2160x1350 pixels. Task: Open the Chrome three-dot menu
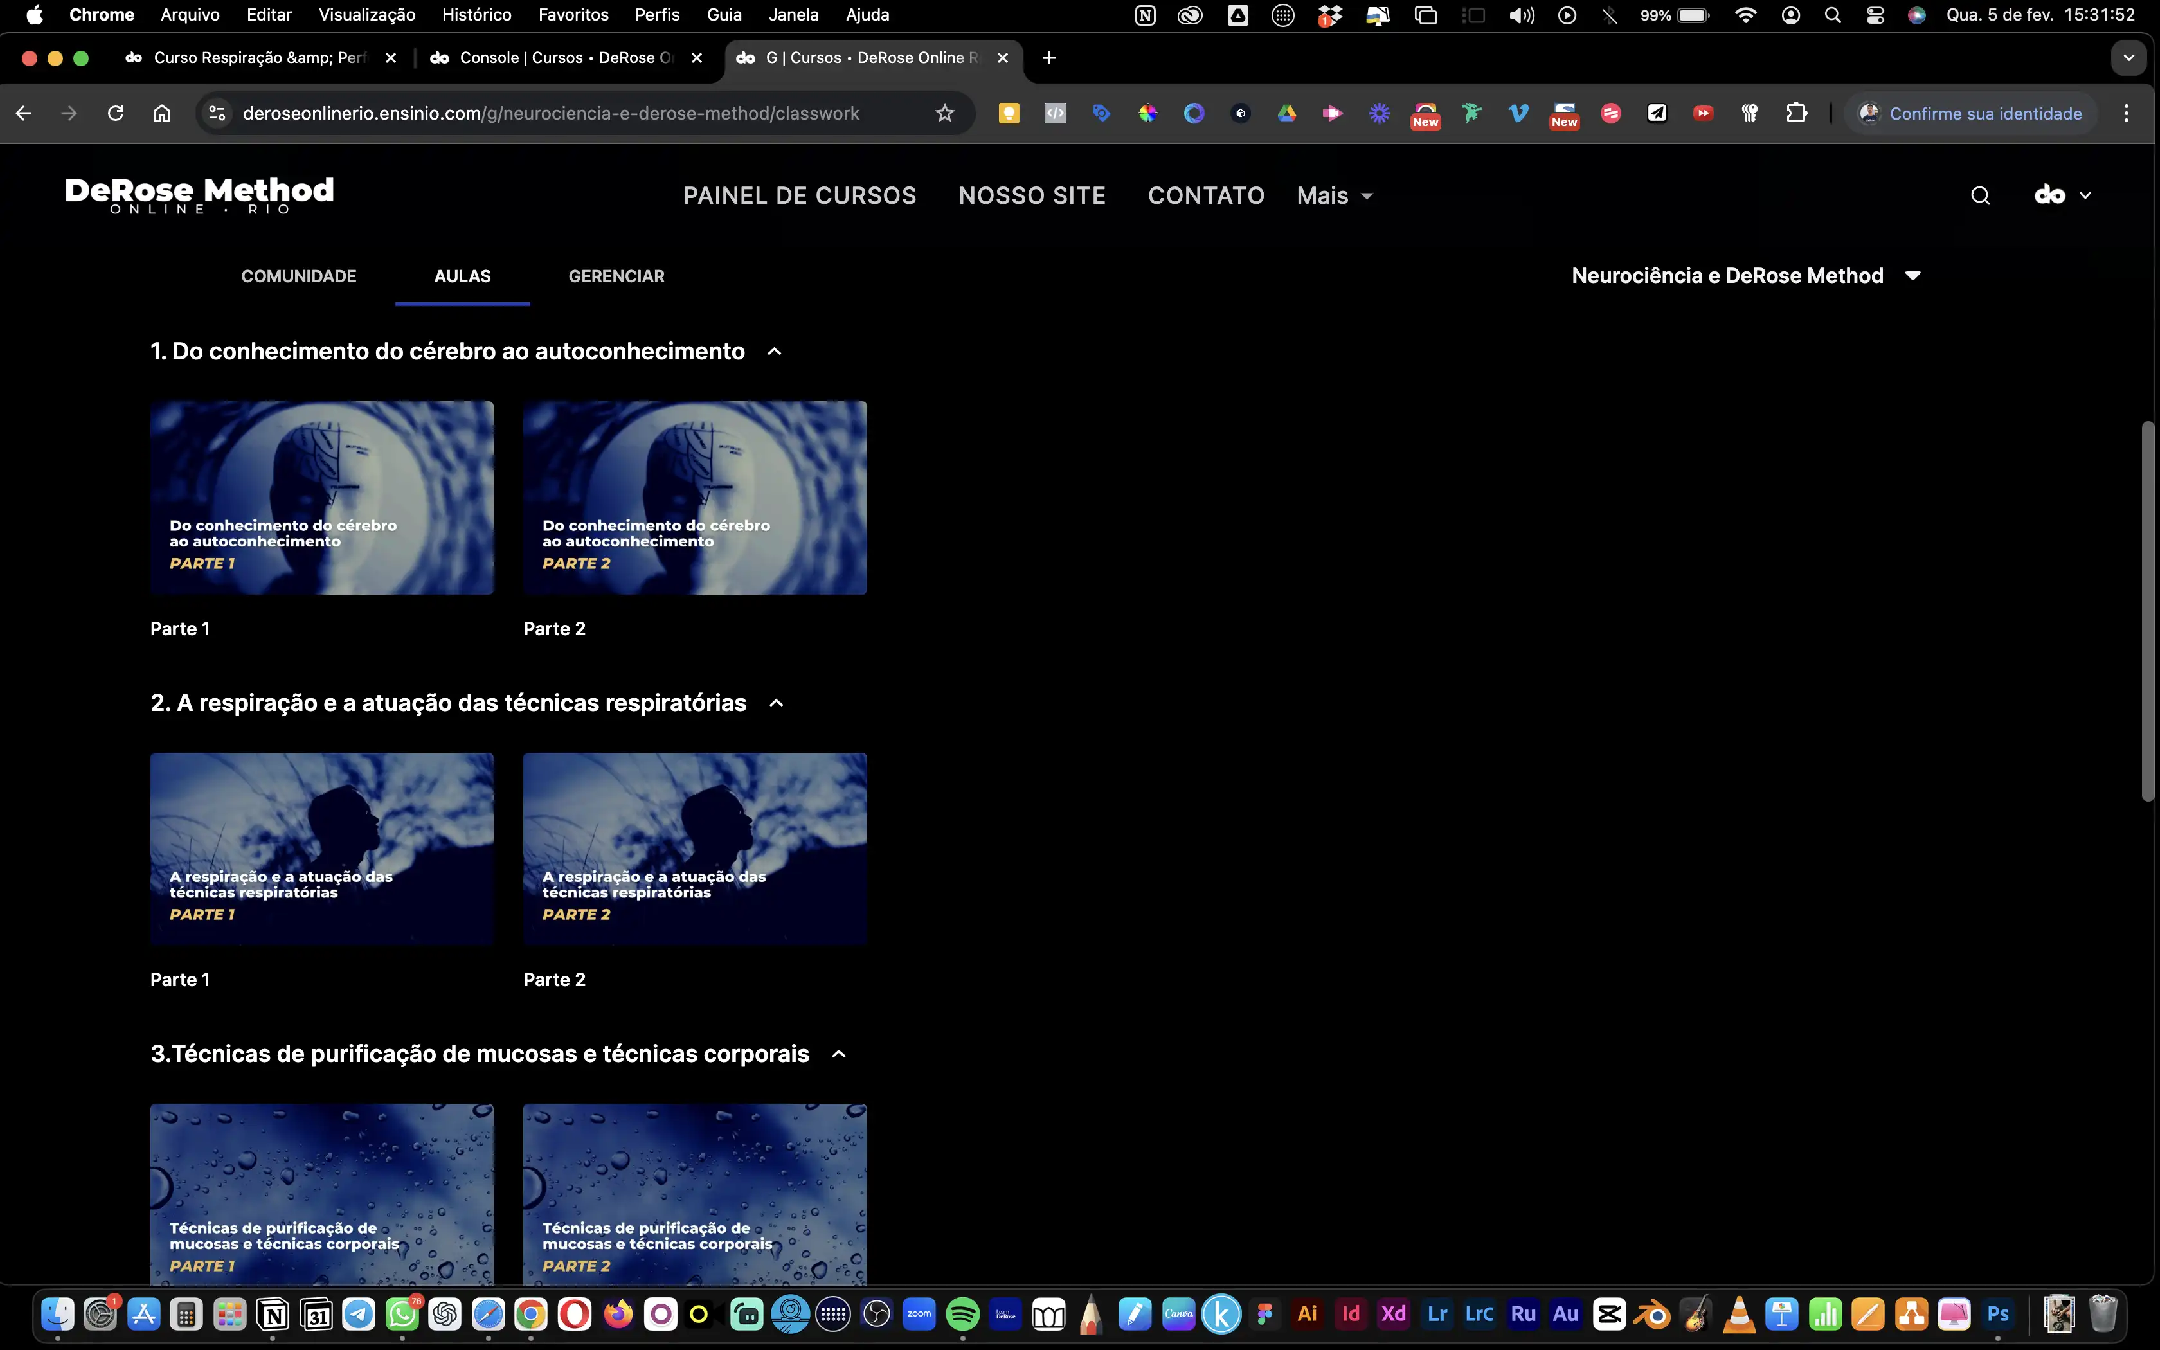coord(2126,113)
